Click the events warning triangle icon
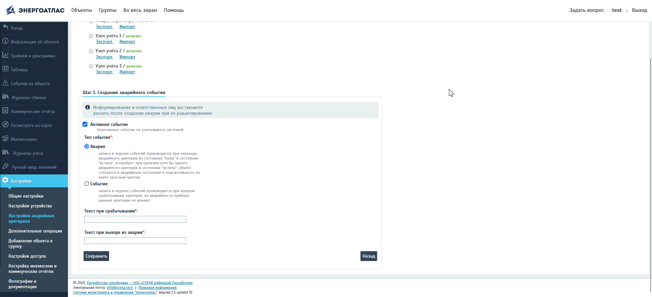 coord(5,83)
